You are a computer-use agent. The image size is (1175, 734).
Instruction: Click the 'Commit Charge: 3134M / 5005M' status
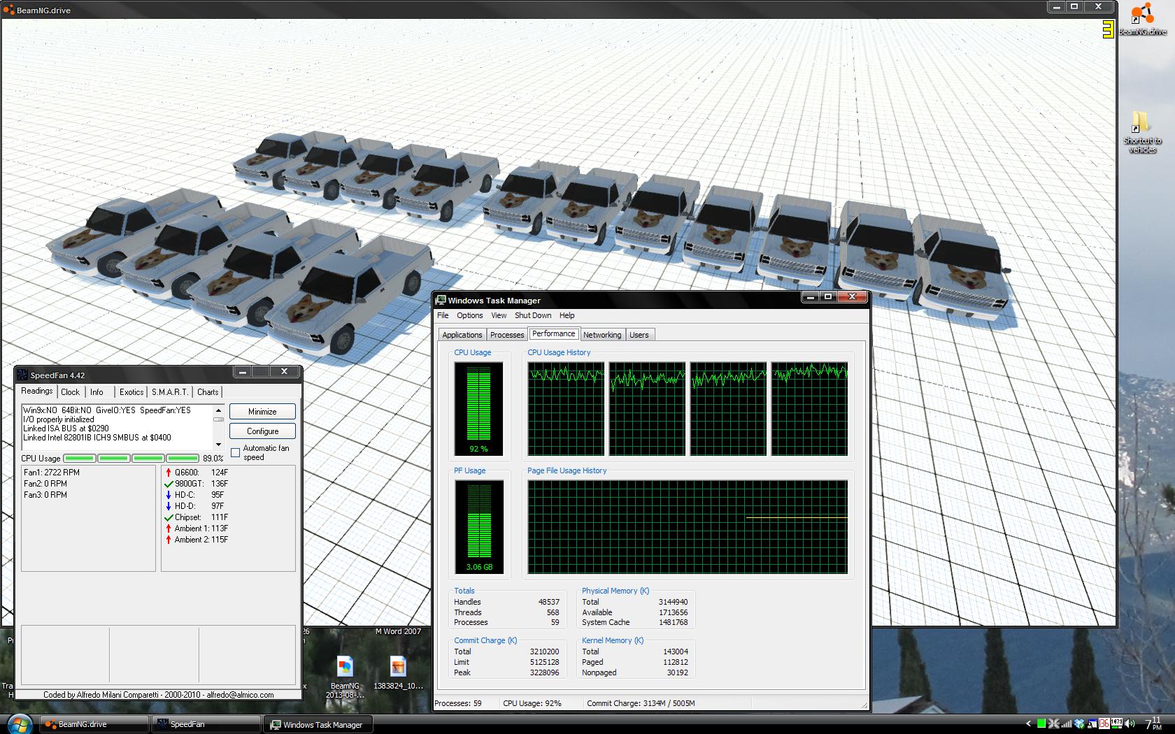coord(641,703)
